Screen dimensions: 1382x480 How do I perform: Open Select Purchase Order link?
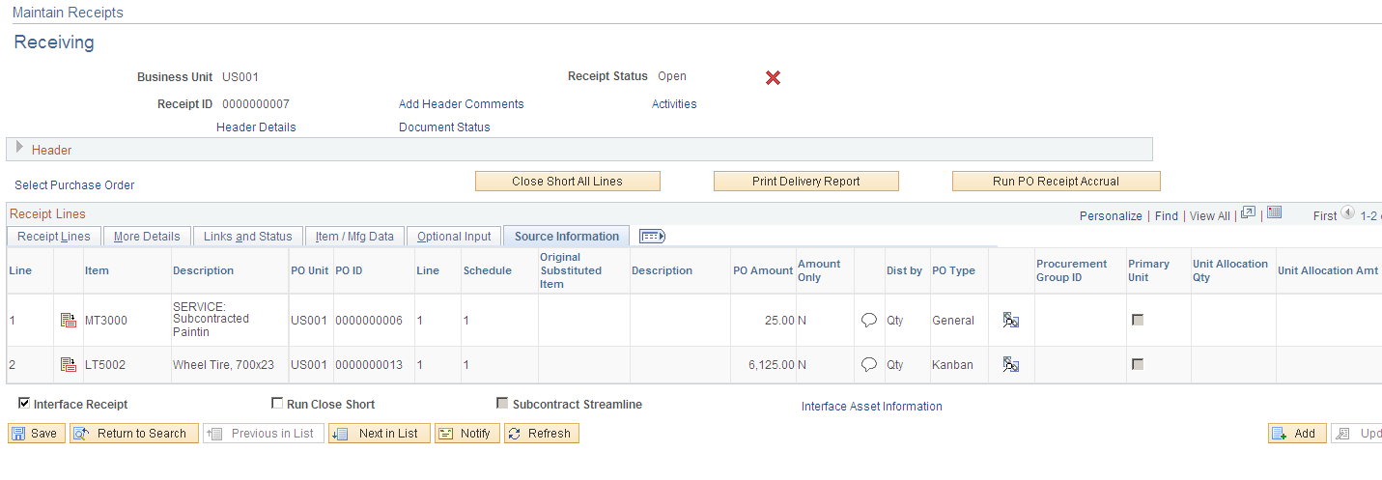74,185
